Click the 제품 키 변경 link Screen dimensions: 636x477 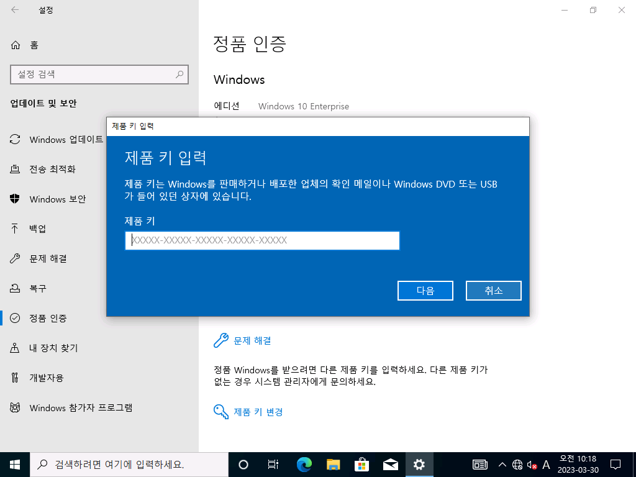click(258, 412)
